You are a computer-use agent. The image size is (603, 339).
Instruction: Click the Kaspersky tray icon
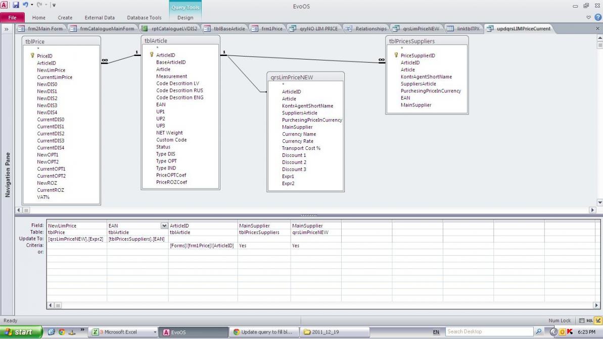pos(570,332)
